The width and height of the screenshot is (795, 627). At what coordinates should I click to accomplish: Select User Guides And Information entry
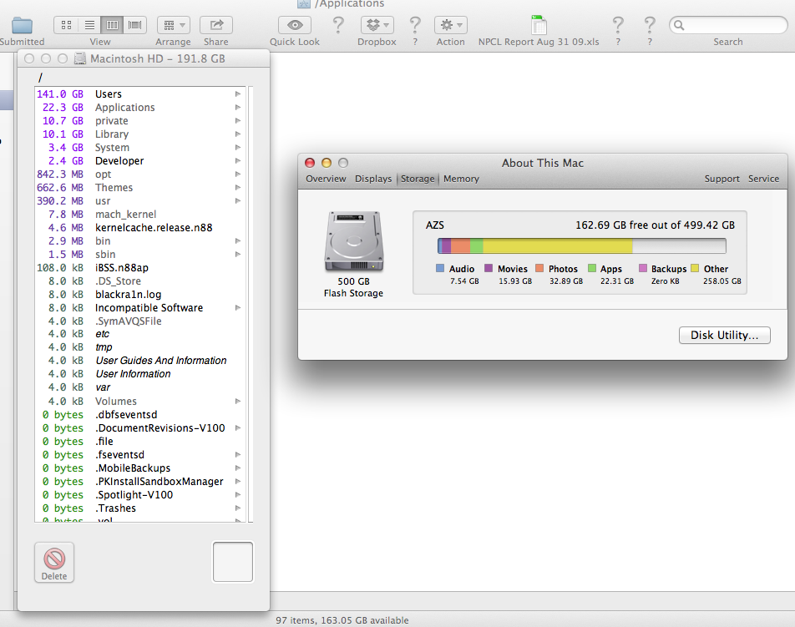click(140, 361)
